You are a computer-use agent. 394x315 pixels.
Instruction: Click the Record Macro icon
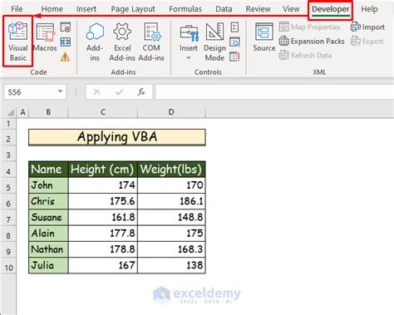coord(66,27)
